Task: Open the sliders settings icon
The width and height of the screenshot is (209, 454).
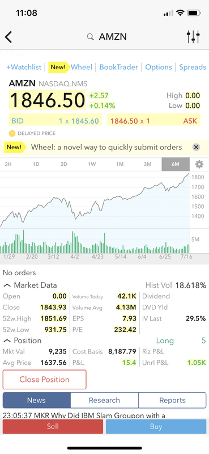Action: [193, 37]
